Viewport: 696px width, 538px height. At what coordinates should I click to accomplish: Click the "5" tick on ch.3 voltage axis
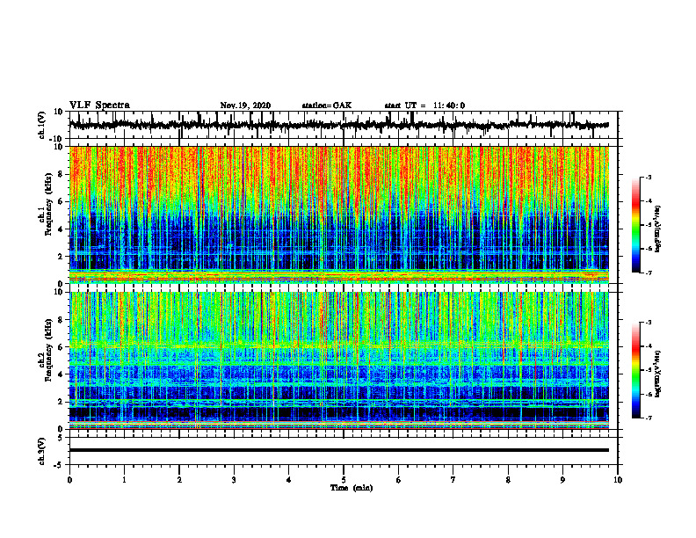(x=62, y=438)
